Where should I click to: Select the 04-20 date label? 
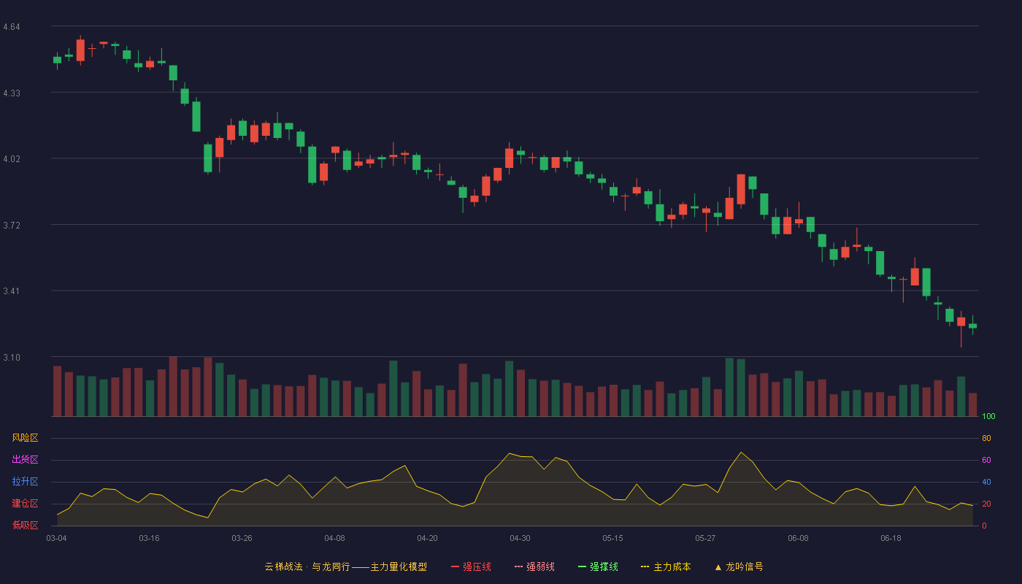click(427, 538)
